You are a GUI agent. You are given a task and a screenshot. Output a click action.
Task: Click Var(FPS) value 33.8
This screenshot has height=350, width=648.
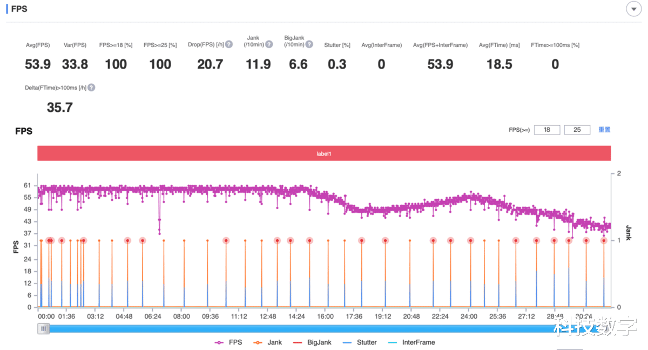point(75,64)
